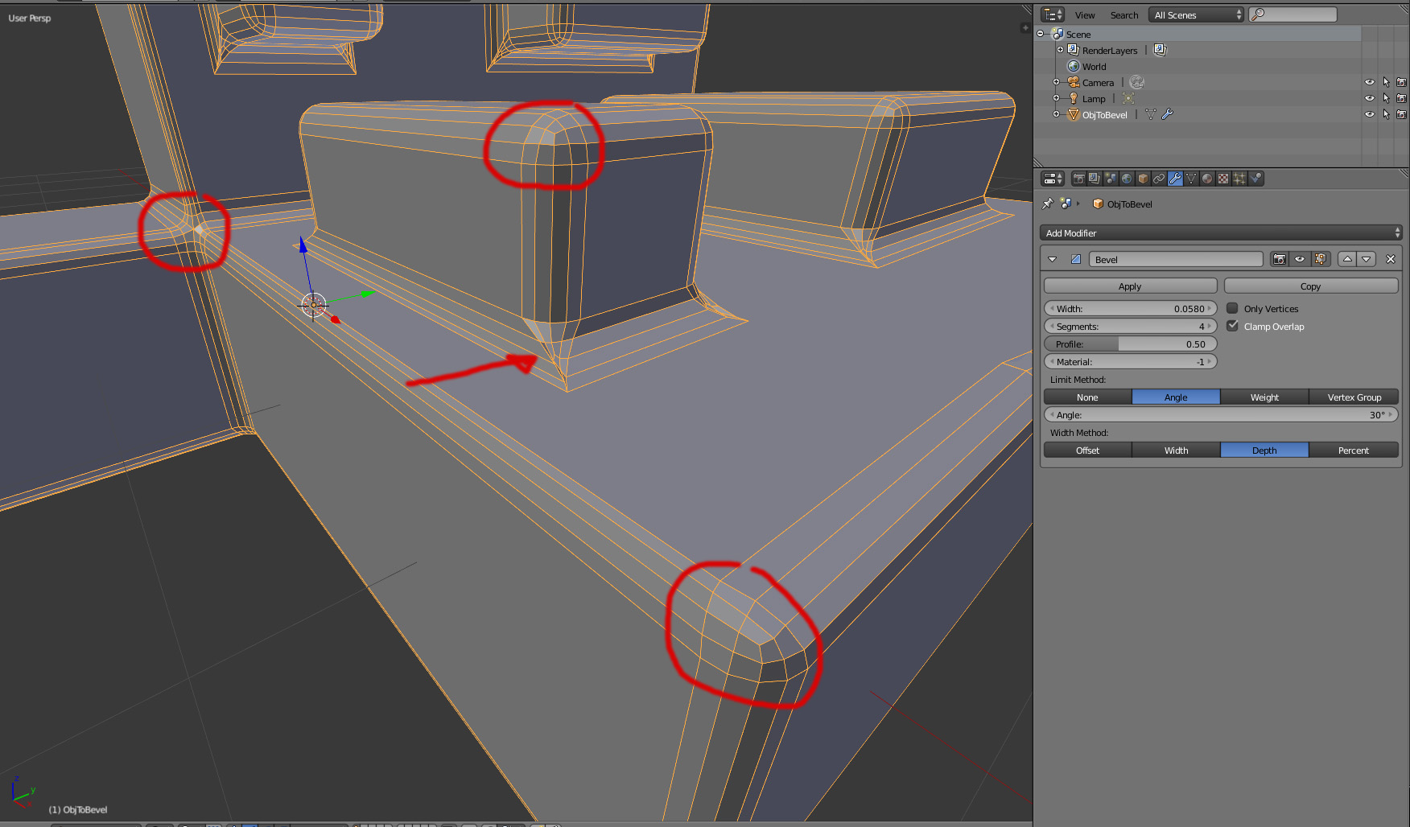The width and height of the screenshot is (1410, 827).
Task: Uncheck the Clamp Overlap checkbox
Action: click(x=1232, y=326)
